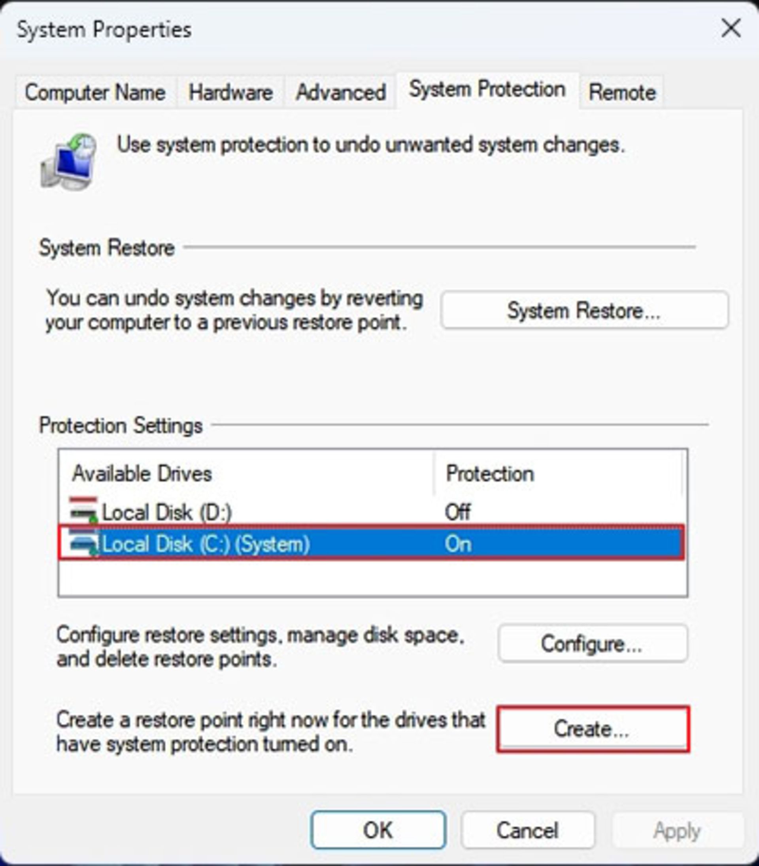Screen dimensions: 759x866
Task: Switch to the Remote tab
Action: click(622, 92)
